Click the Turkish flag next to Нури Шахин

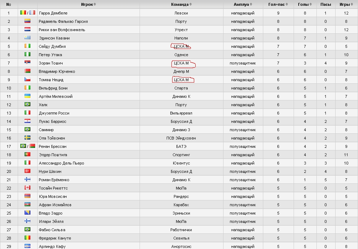[27, 171]
